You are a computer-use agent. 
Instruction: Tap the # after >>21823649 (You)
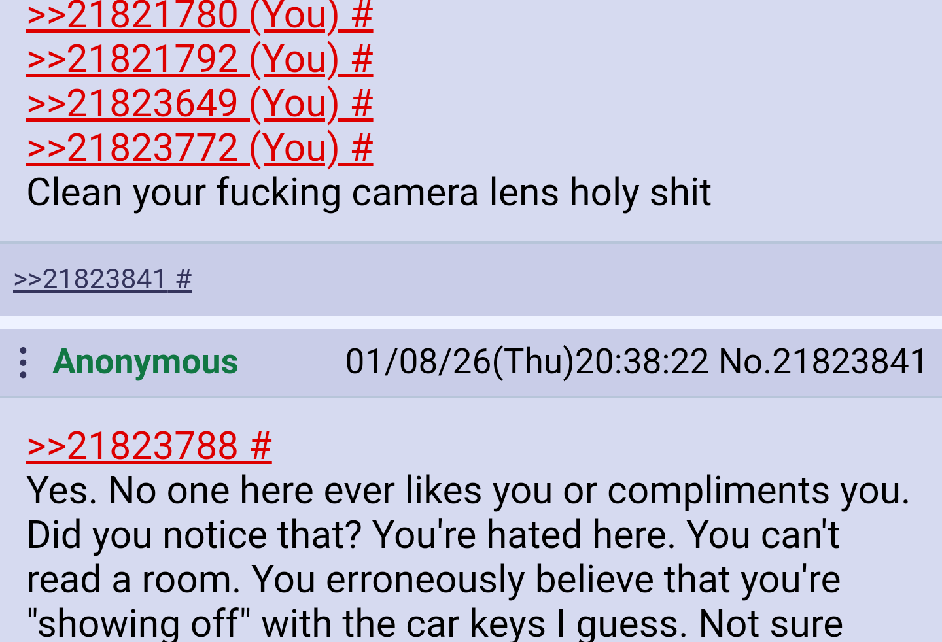[x=362, y=103]
